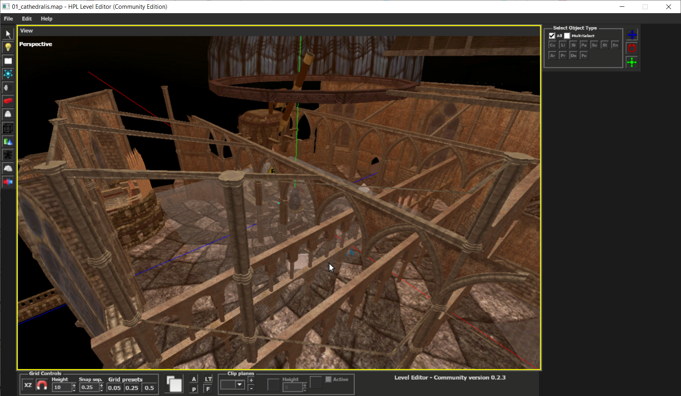This screenshot has height=396, width=681.
Task: Click the Snap sep. input field
Action: 89,387
